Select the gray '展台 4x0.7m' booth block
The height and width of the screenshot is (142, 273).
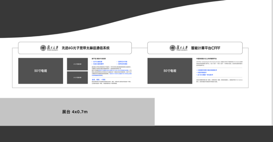tap(77, 112)
